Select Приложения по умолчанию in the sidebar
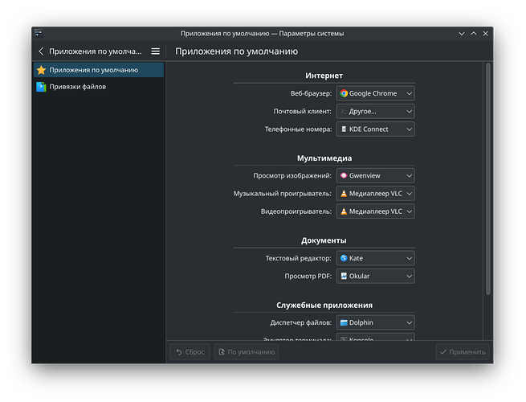This screenshot has width=526, height=402. tap(99, 70)
